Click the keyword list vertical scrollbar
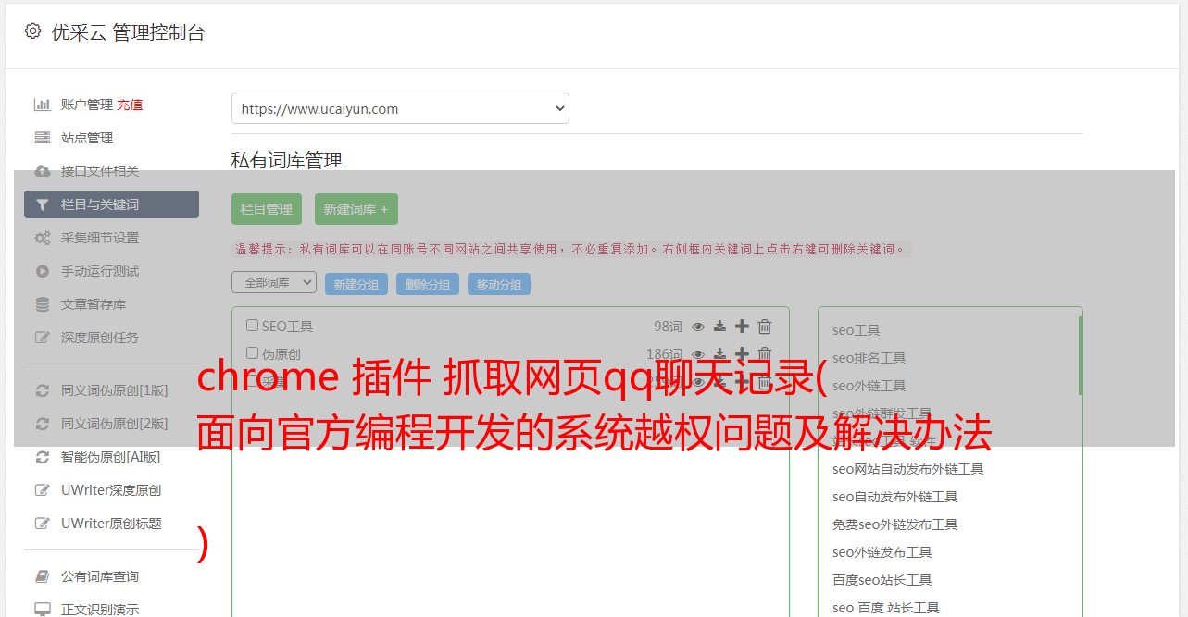 click(1080, 356)
